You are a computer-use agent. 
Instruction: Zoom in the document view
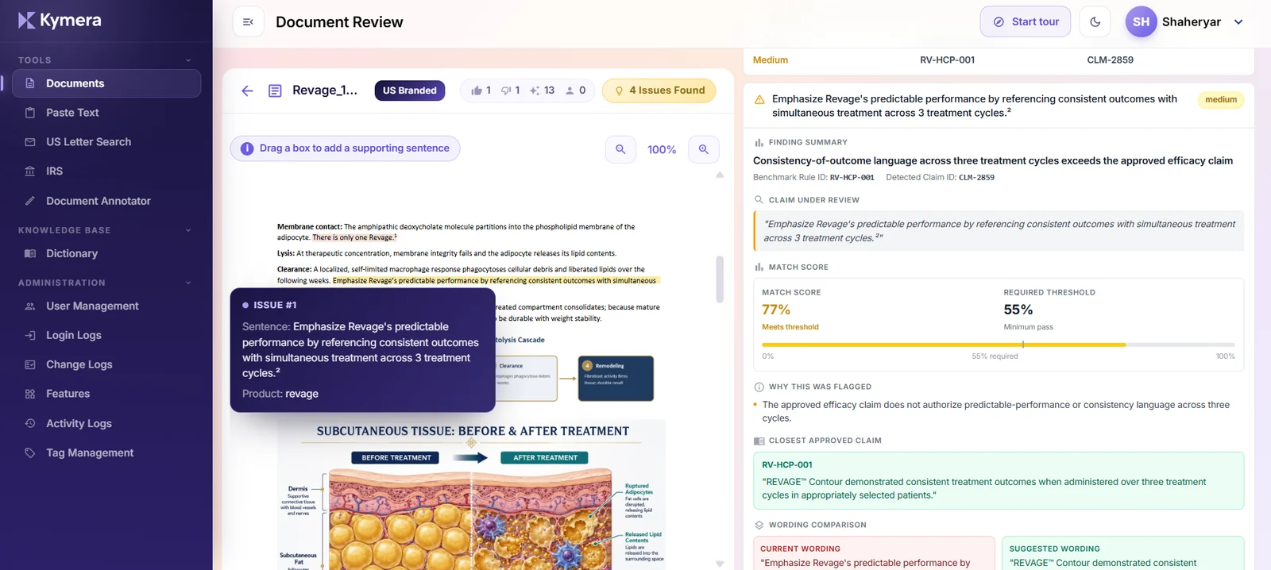(704, 149)
